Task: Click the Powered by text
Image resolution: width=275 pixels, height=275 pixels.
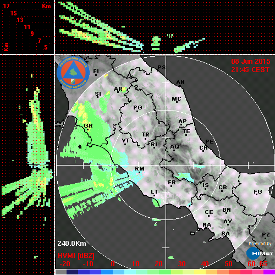Action: point(260,244)
